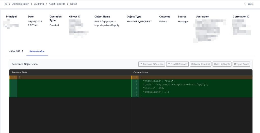Go back using the Back button
260x133 pixels.
tap(248, 4)
